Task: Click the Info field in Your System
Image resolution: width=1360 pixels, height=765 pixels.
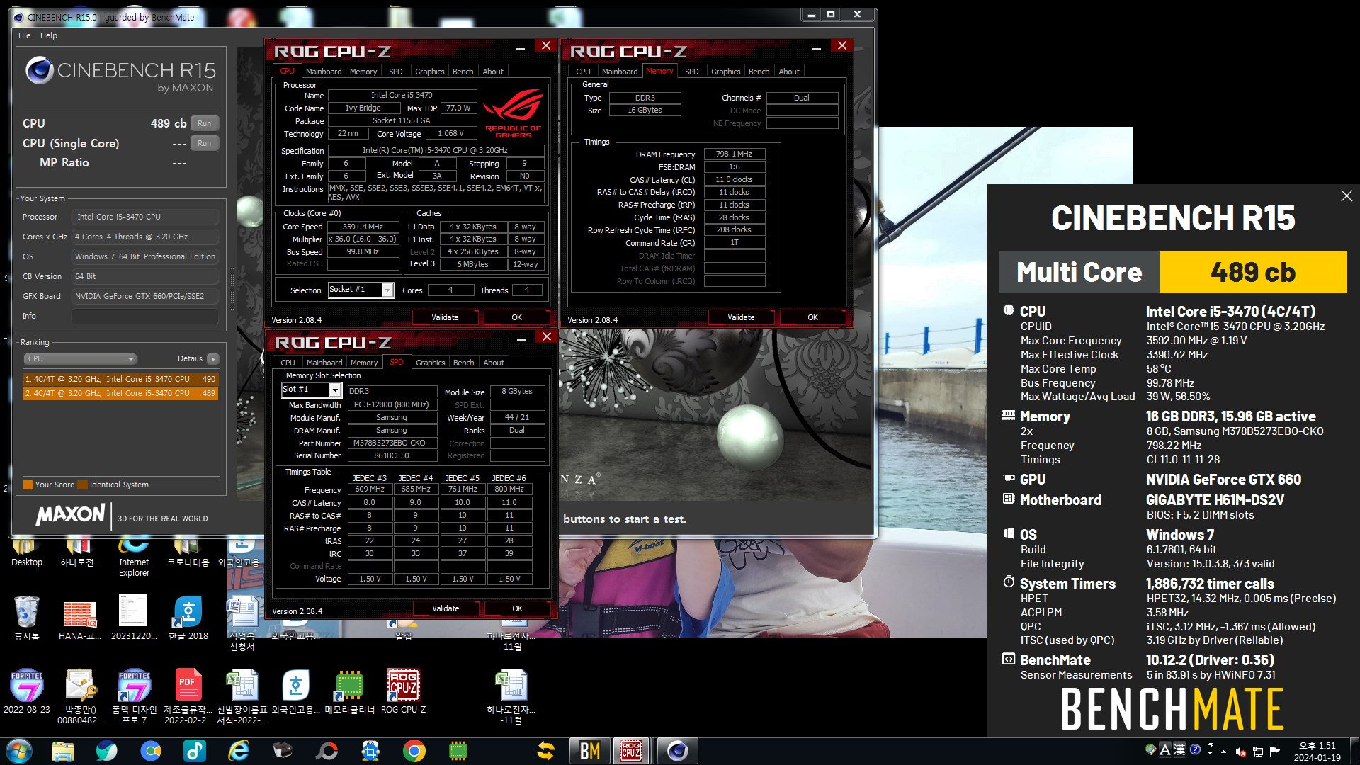Action: pyautogui.click(x=144, y=316)
